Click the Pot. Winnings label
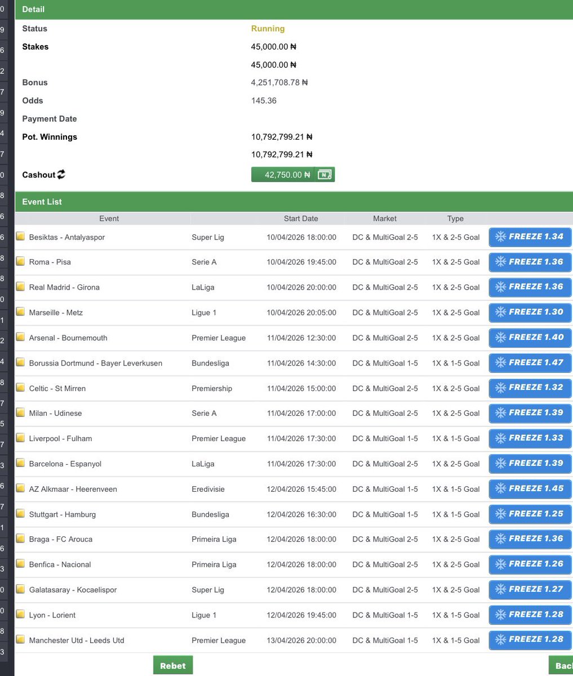This screenshot has width=573, height=676. coord(50,137)
